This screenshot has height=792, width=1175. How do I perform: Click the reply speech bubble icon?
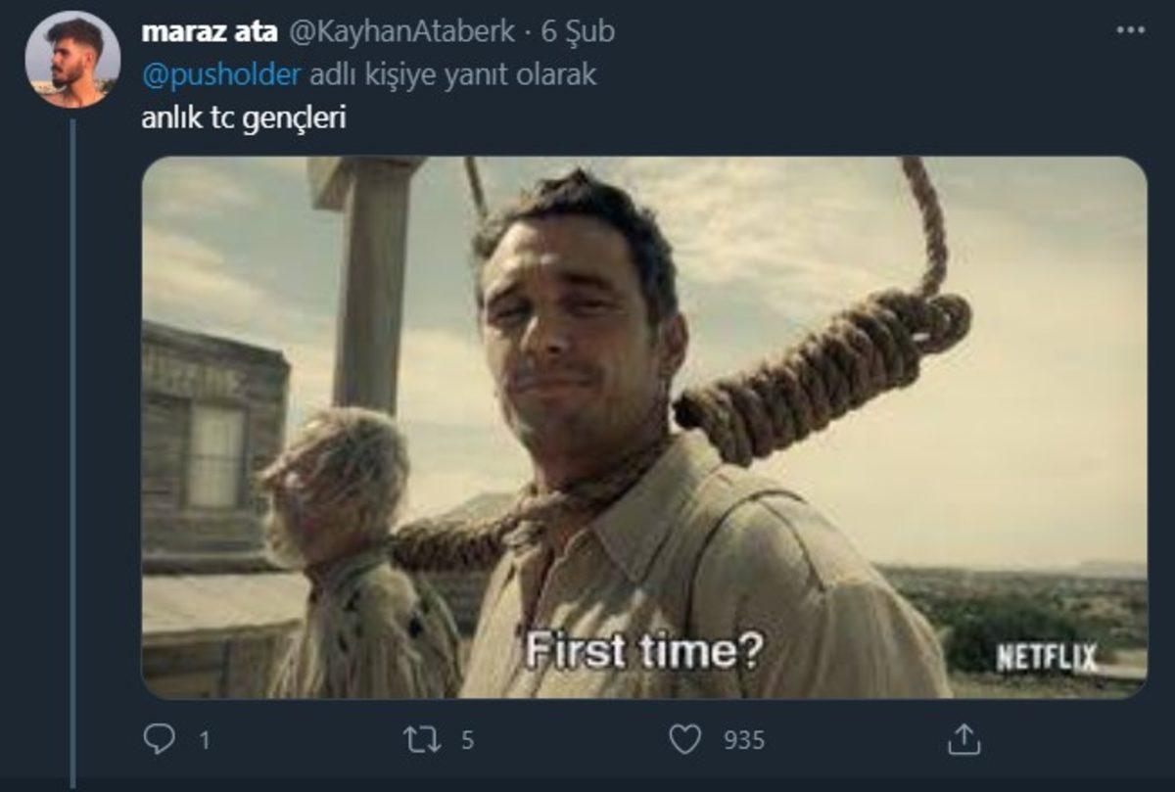[x=158, y=739]
